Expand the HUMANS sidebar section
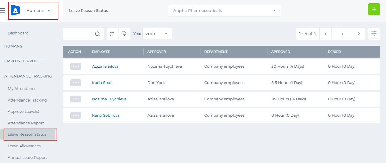The height and width of the screenshot is (163, 386). tap(13, 46)
